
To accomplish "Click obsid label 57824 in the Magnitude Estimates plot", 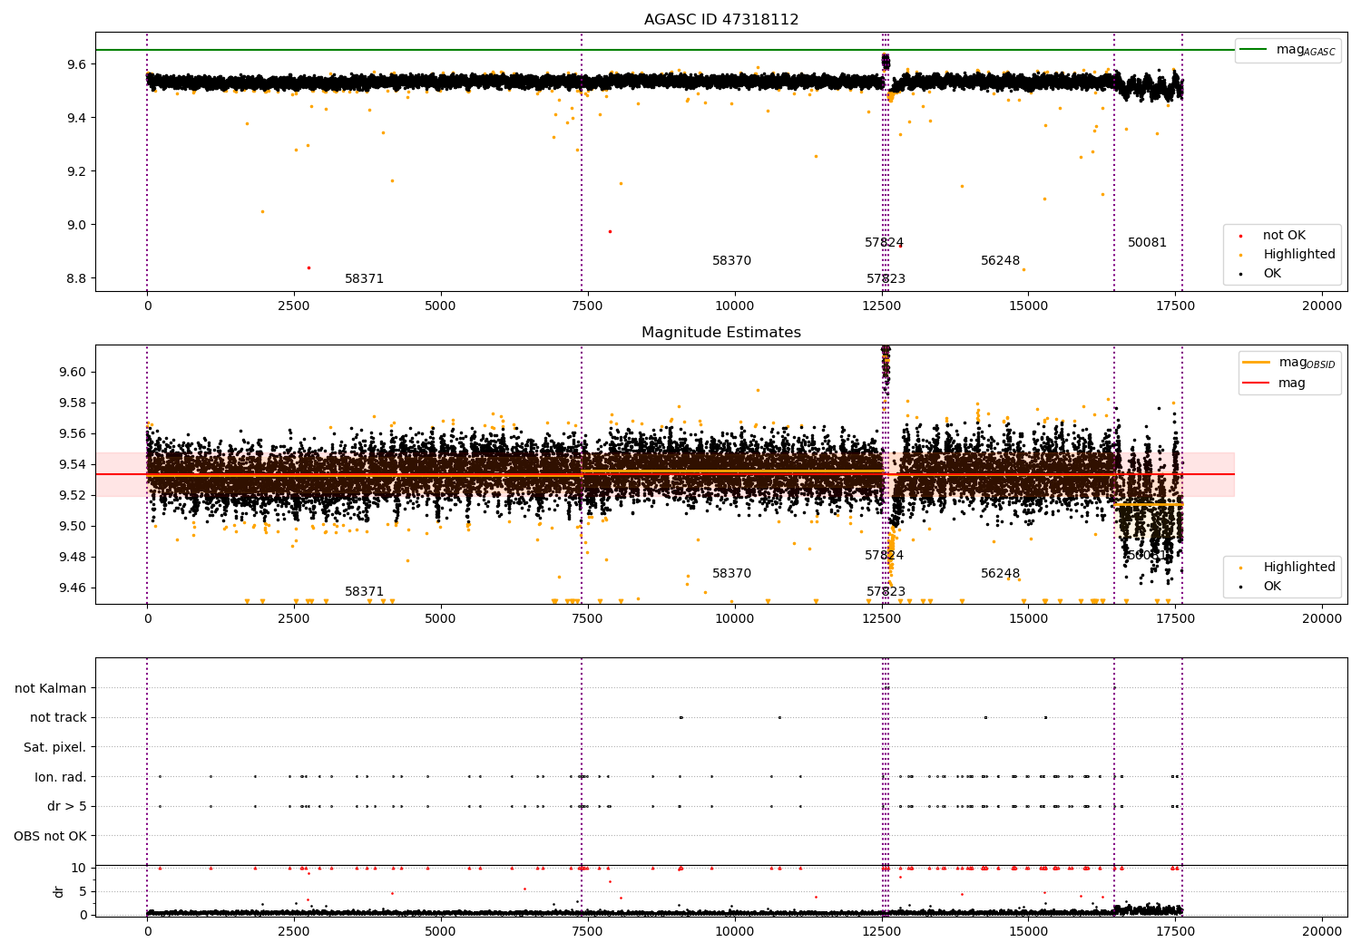I will point(885,556).
